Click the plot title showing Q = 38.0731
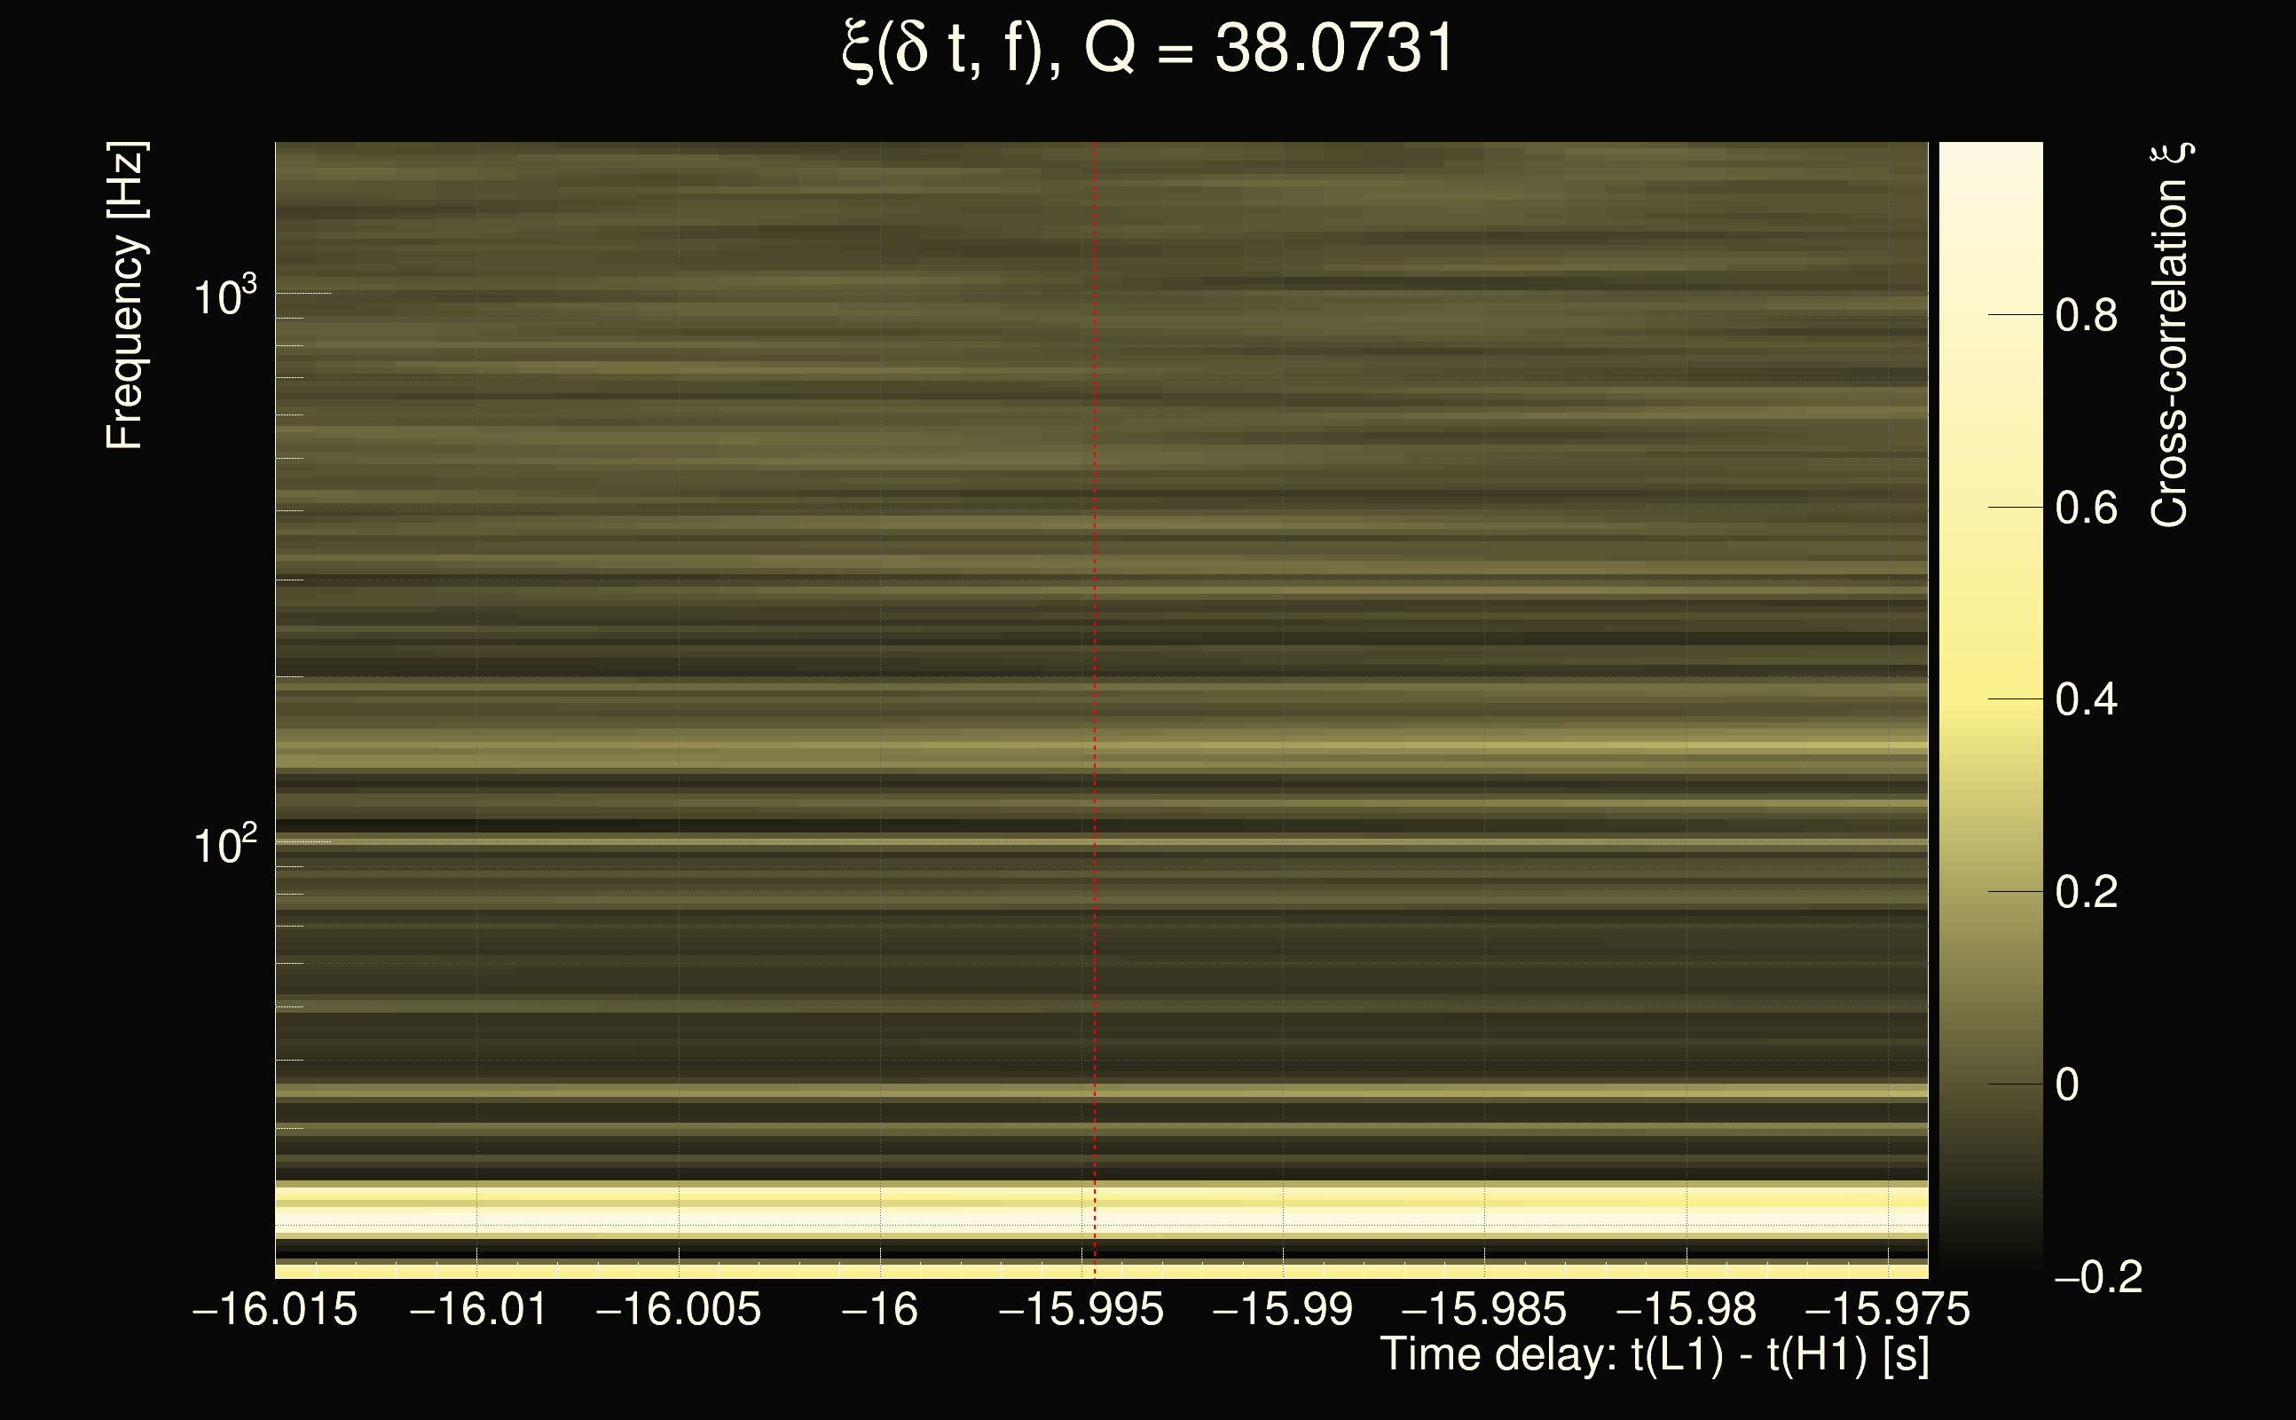The height and width of the screenshot is (1420, 2296). click(x=1147, y=49)
